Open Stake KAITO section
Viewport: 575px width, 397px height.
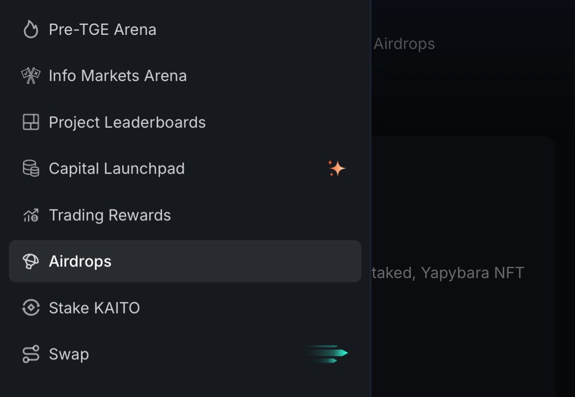pyautogui.click(x=94, y=308)
